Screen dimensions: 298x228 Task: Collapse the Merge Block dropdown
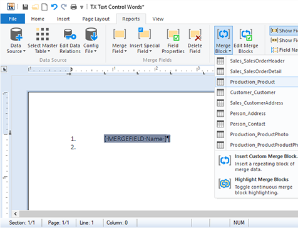[223, 41]
